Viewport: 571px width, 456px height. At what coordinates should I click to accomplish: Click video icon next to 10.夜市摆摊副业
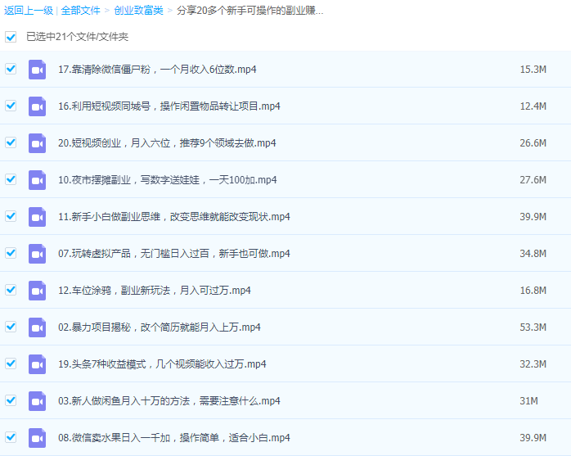[x=37, y=180]
